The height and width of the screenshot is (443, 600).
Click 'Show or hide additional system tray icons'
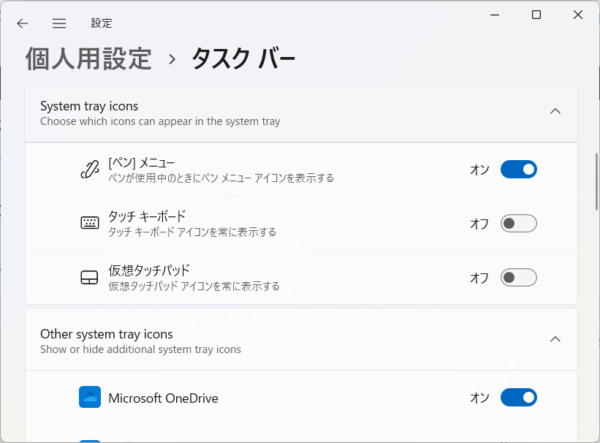pyautogui.click(x=140, y=349)
